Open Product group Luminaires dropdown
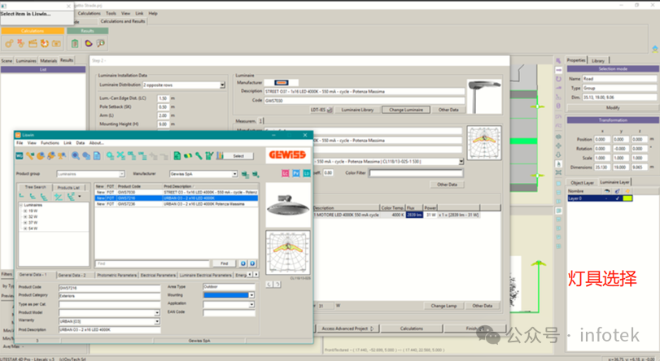The image size is (660, 361). pos(121,174)
